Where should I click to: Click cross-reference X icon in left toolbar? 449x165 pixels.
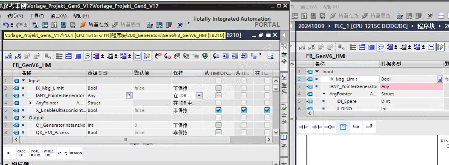[x=180, y=25]
